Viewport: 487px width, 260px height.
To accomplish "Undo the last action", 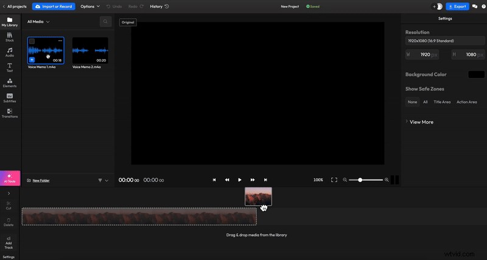I will [x=114, y=7].
